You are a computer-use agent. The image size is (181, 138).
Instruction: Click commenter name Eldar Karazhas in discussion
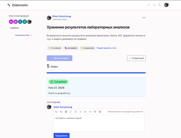(x=62, y=107)
